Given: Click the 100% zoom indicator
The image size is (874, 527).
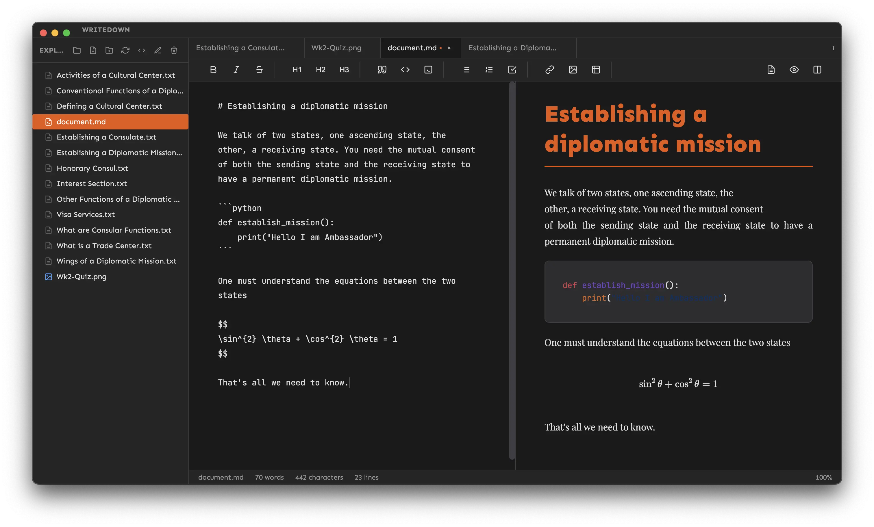Looking at the screenshot, I should click(x=824, y=477).
